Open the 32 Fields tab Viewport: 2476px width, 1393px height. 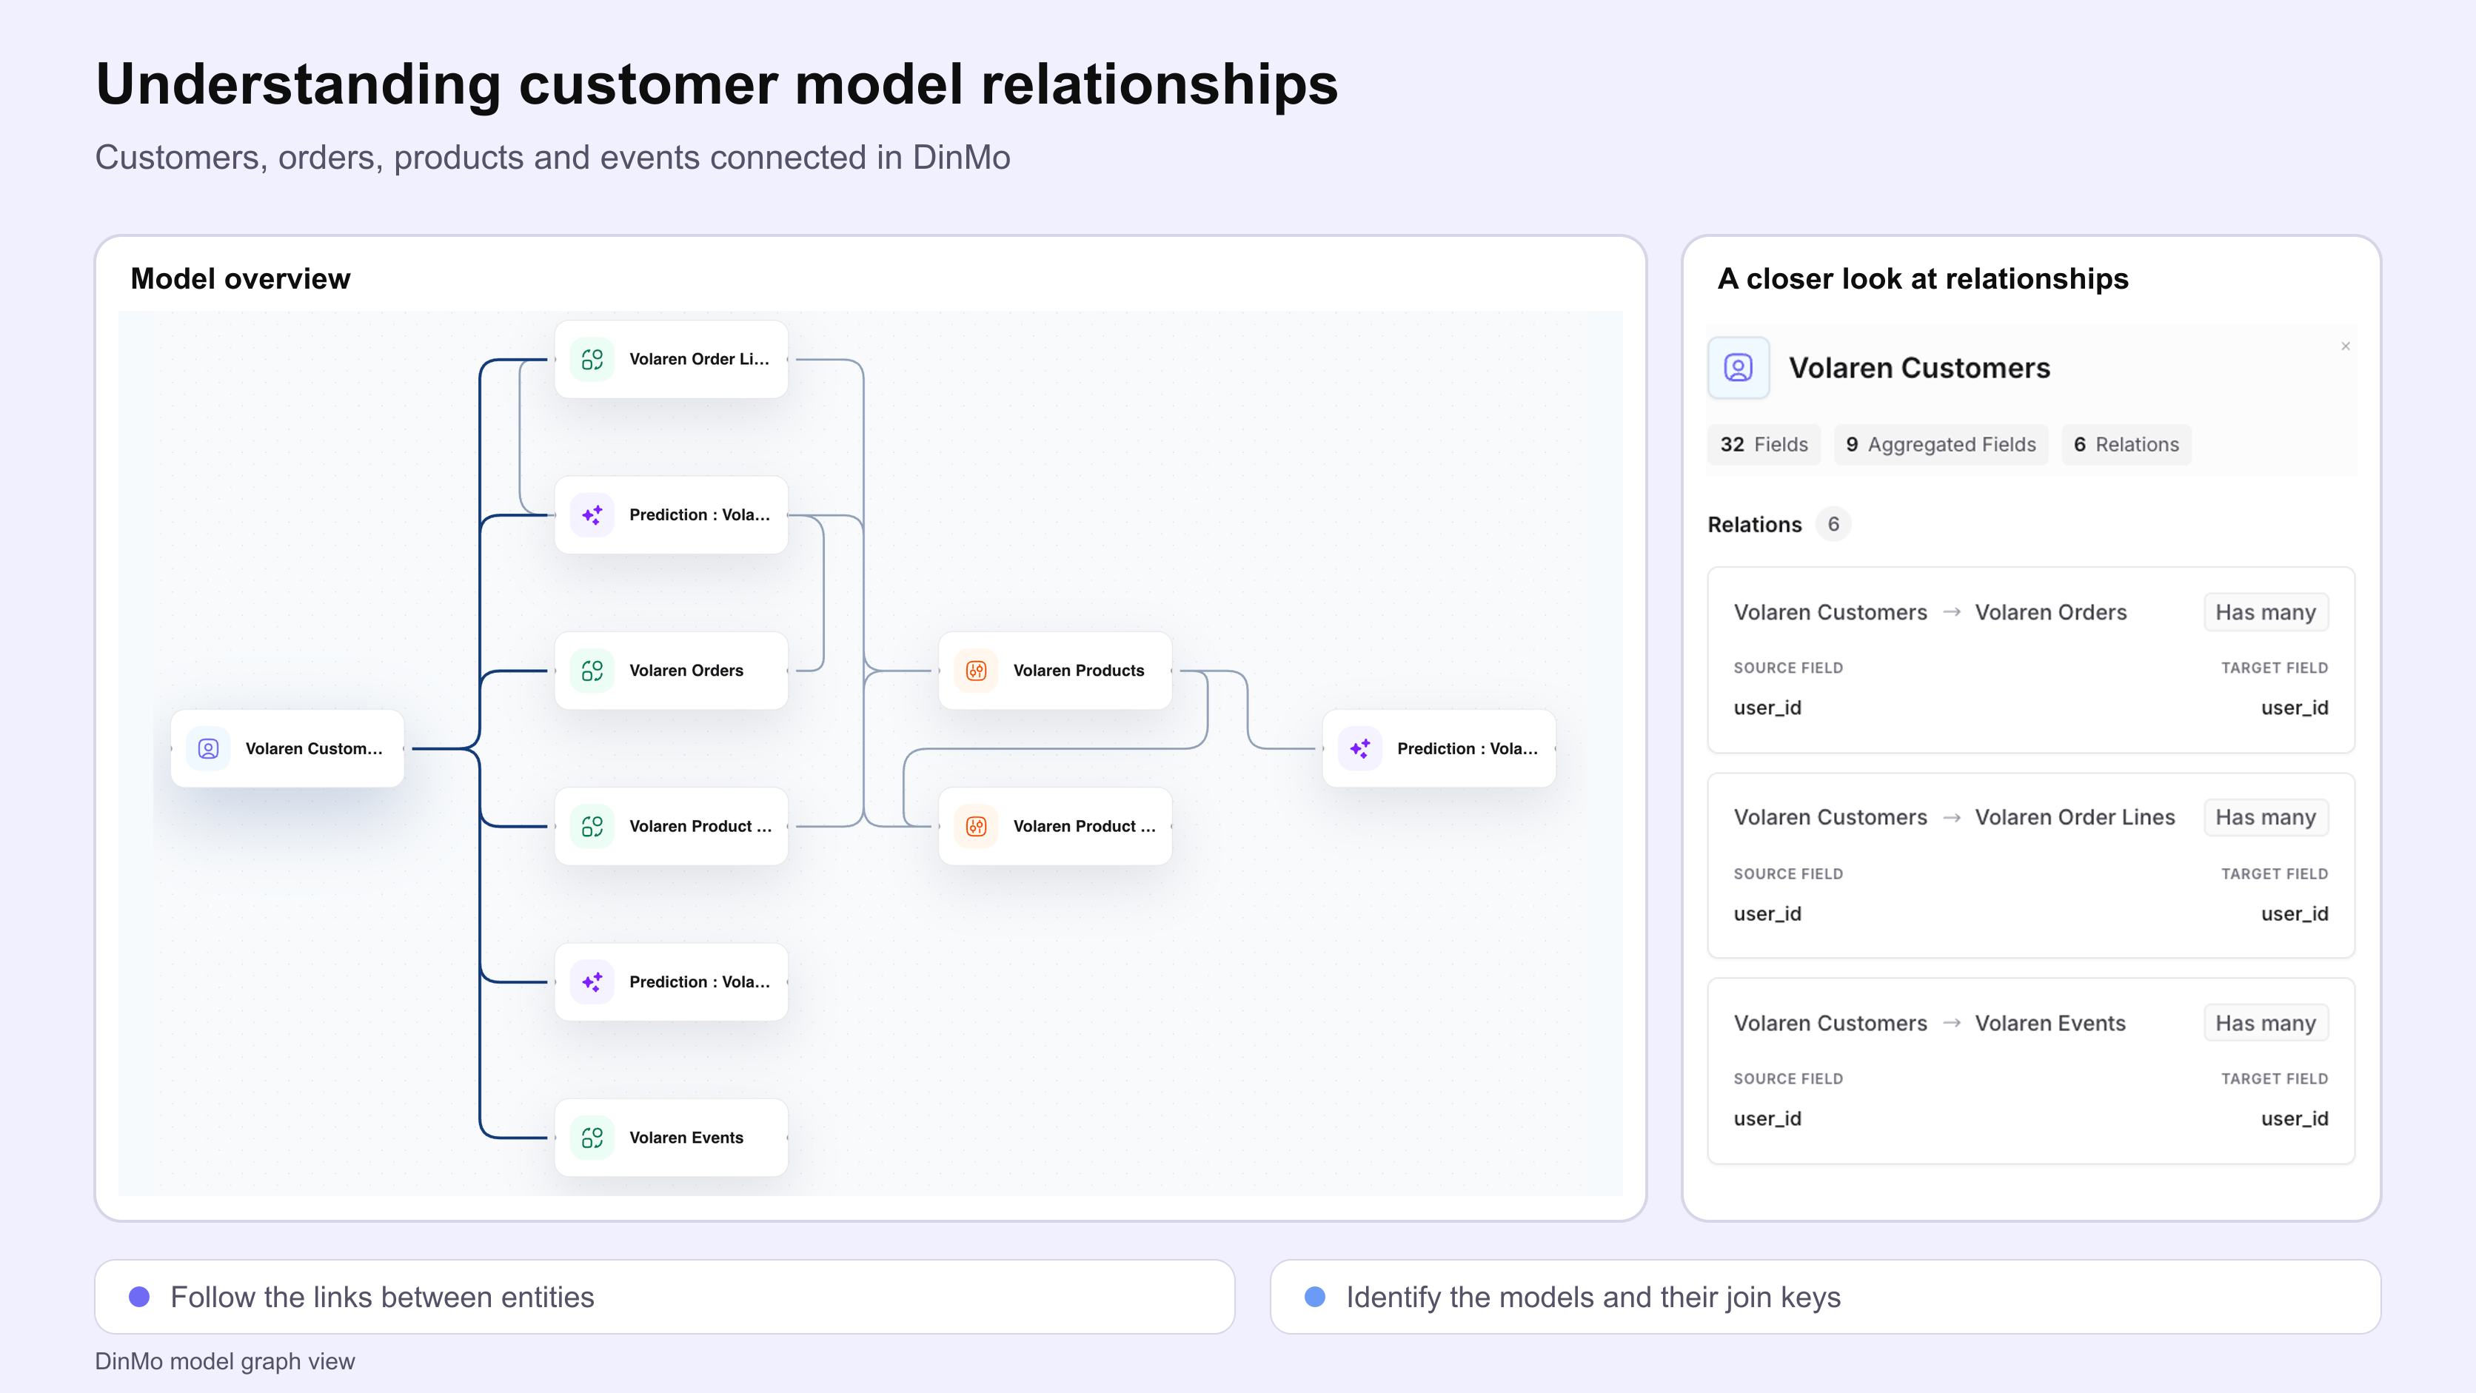[1764, 445]
